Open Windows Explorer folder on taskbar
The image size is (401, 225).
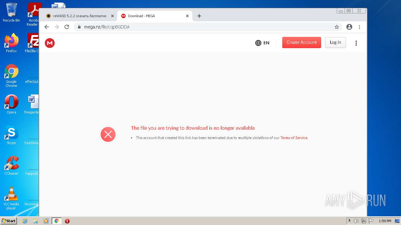(x=35, y=221)
